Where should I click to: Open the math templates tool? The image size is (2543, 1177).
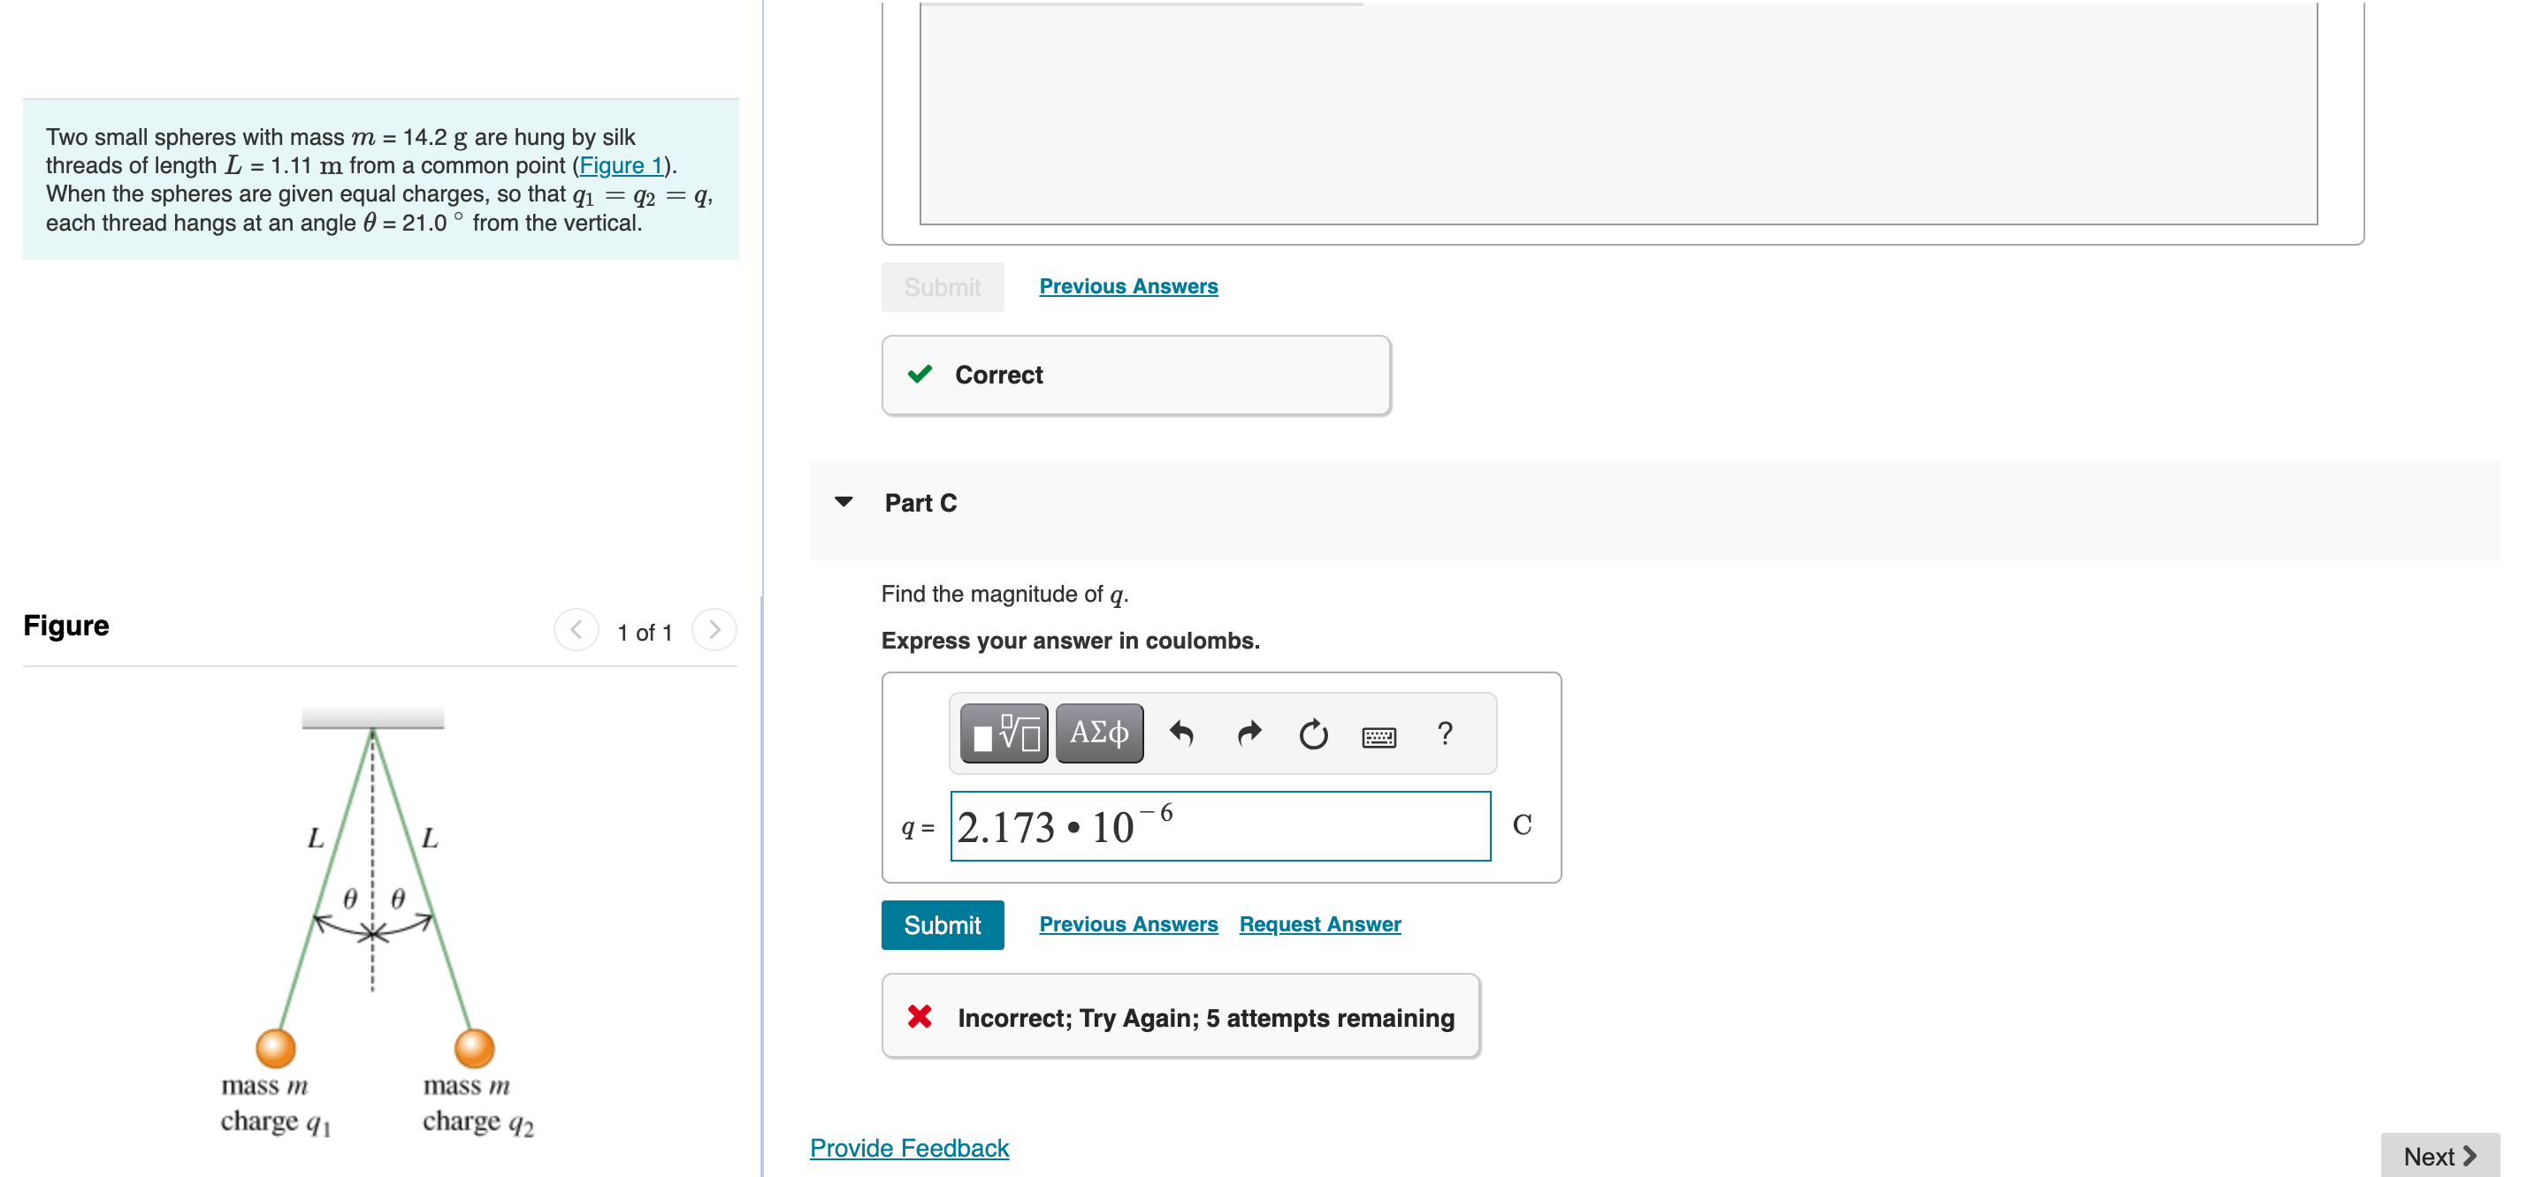[x=1003, y=733]
